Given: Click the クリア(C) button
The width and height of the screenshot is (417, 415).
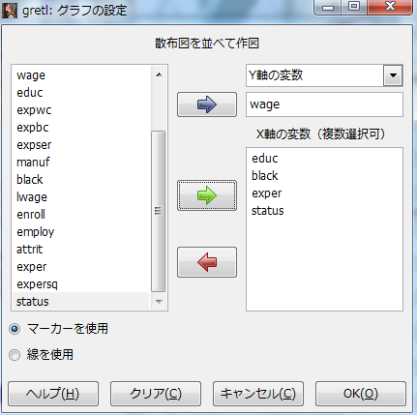Looking at the screenshot, I should pos(156,394).
